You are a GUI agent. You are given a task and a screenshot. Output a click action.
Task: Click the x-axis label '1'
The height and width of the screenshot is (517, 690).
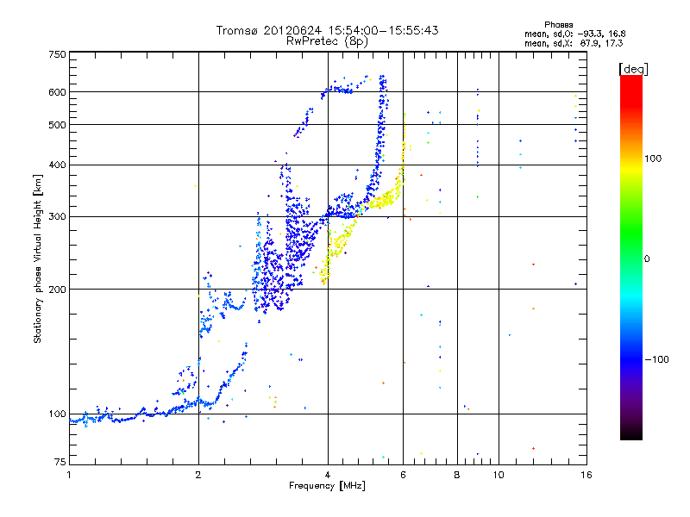tap(69, 475)
